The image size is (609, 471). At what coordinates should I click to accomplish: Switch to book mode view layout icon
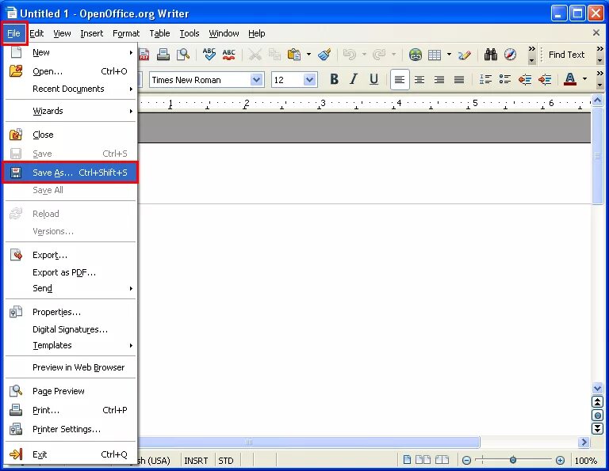tap(442, 460)
